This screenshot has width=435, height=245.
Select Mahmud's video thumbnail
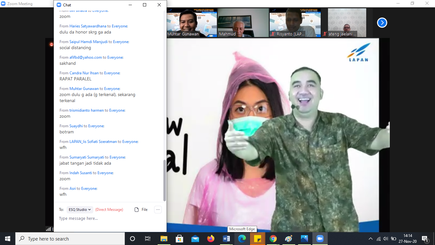[x=243, y=23]
